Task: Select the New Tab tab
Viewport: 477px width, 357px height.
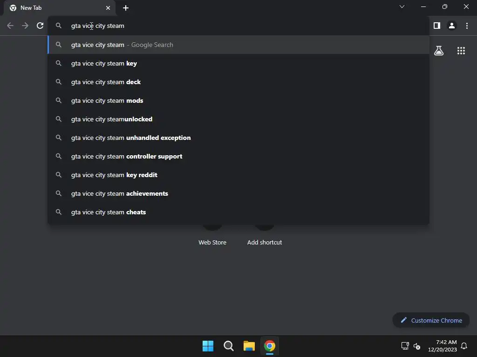Action: [x=60, y=8]
